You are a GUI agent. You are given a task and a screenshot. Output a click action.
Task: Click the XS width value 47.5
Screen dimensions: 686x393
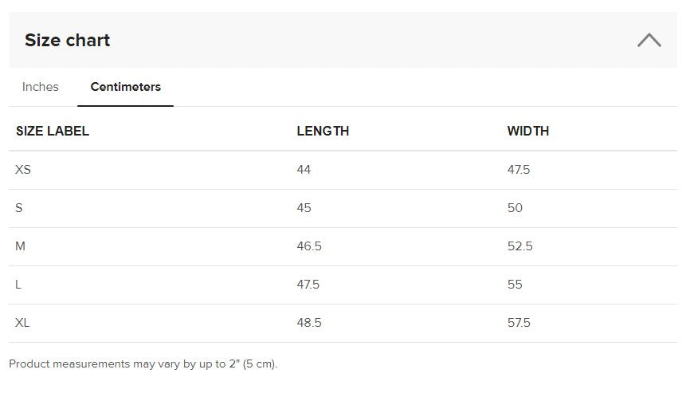click(x=519, y=170)
